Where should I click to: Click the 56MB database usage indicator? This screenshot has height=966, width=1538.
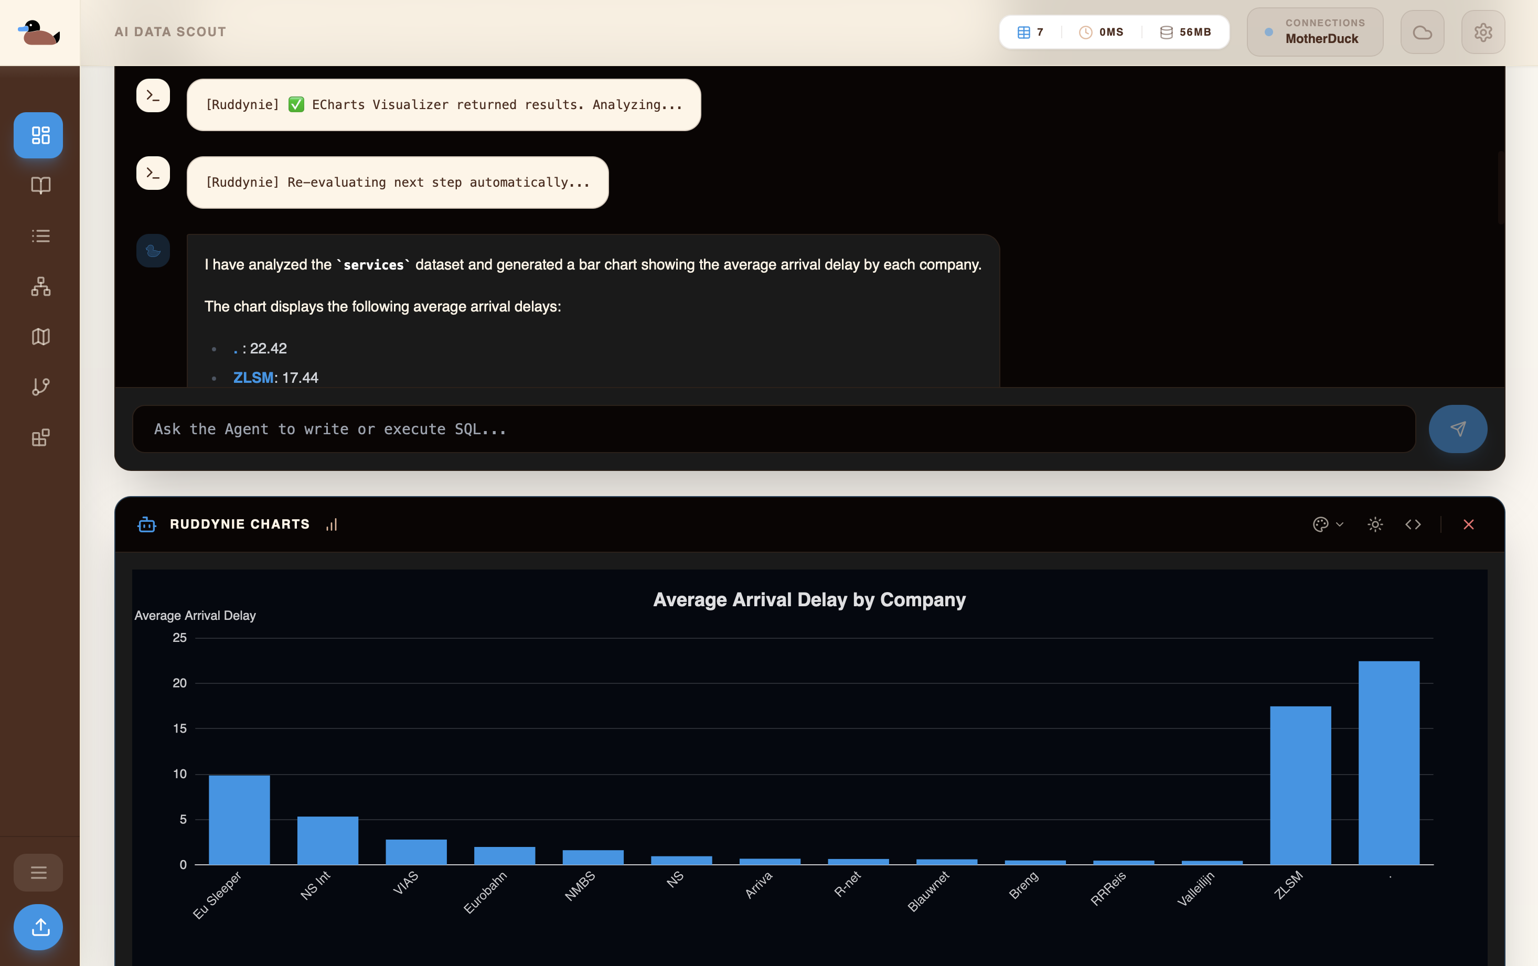point(1185,31)
